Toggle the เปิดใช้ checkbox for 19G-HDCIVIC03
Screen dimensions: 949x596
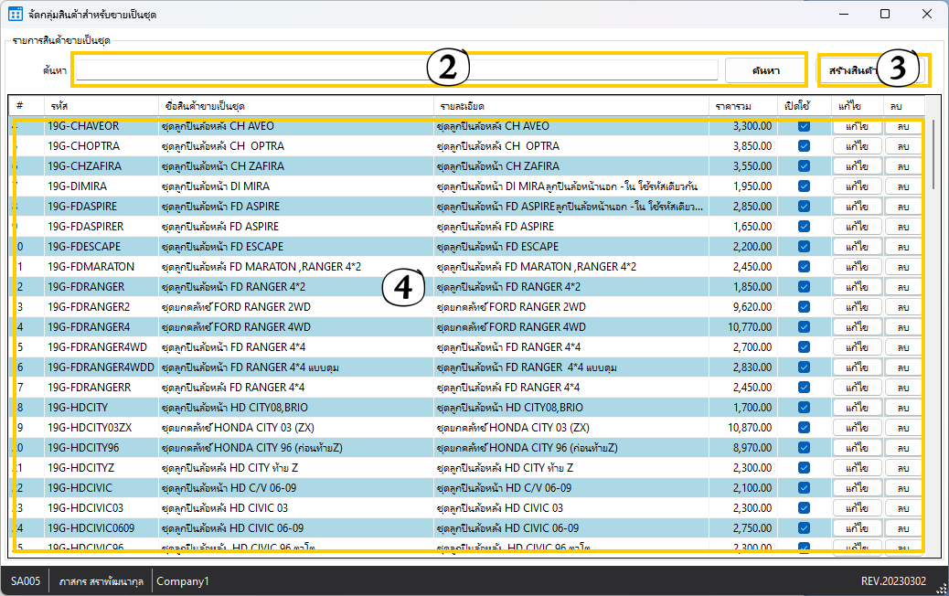tap(804, 508)
